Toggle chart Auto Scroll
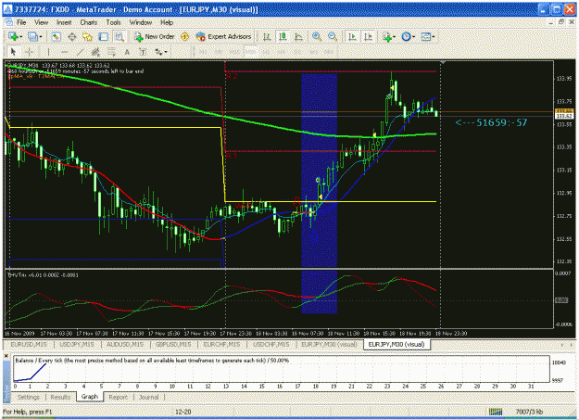Viewport: 579px width, 419px height. tap(352, 36)
